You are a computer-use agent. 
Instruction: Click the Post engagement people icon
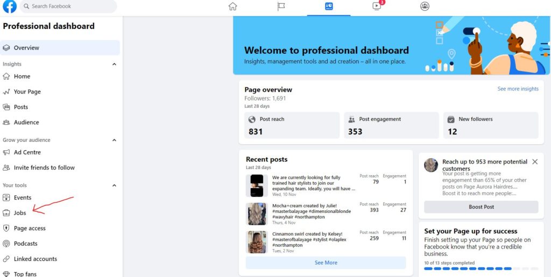[x=351, y=119]
